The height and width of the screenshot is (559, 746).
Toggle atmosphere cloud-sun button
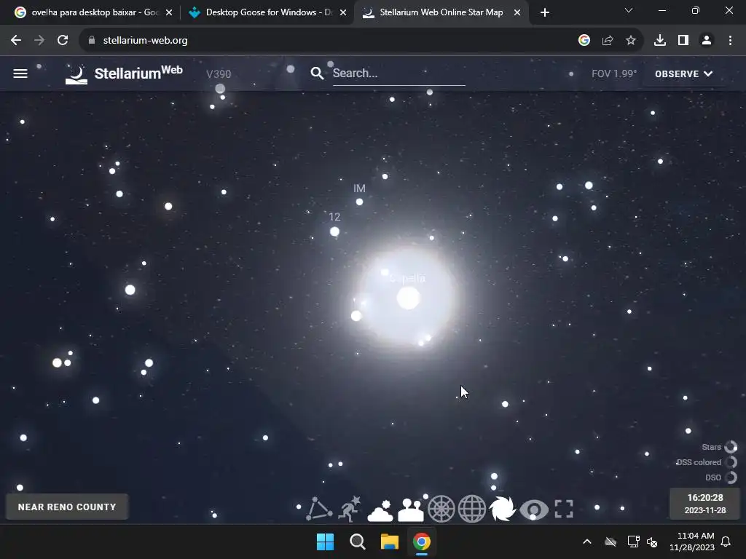[x=380, y=510]
